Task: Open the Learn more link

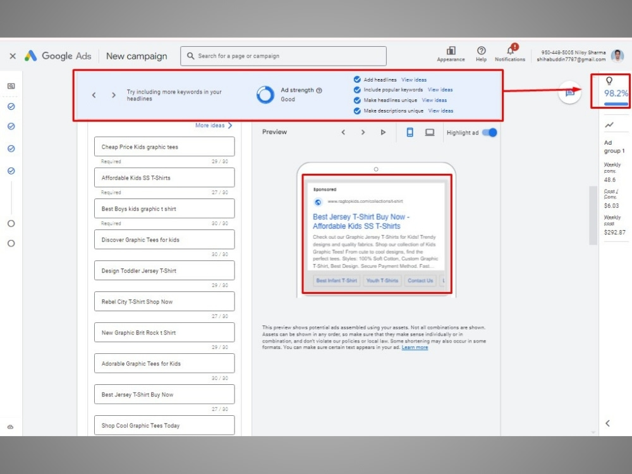Action: (415, 348)
